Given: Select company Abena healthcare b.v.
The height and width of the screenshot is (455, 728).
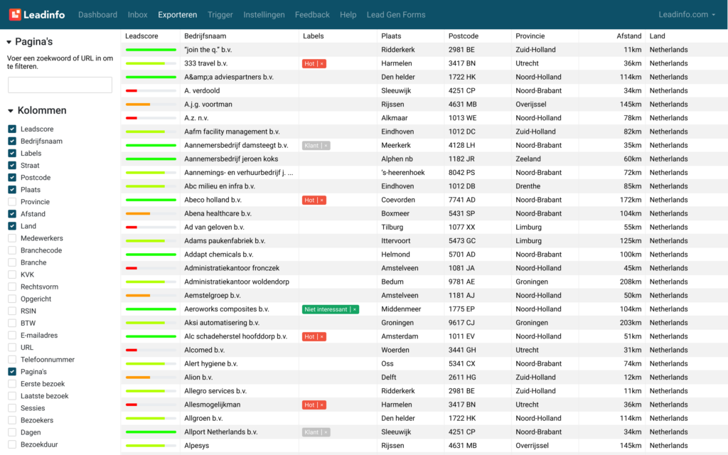Looking at the screenshot, I should tap(218, 213).
